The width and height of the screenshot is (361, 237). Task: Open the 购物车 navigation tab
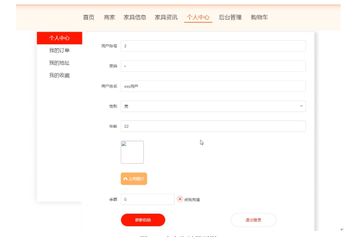pos(259,17)
